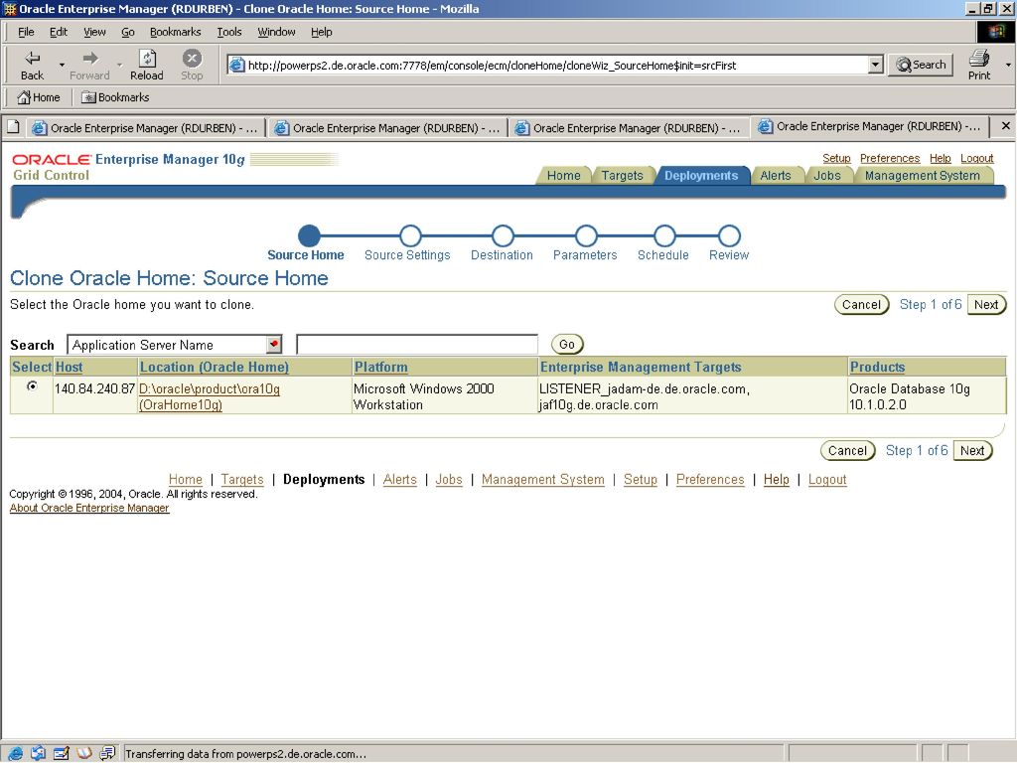Switch to the Management System tab
Image resolution: width=1017 pixels, height=763 pixels.
(x=922, y=176)
